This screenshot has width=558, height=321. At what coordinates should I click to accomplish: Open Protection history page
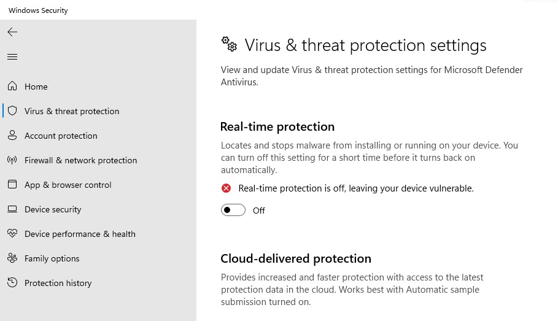click(58, 283)
